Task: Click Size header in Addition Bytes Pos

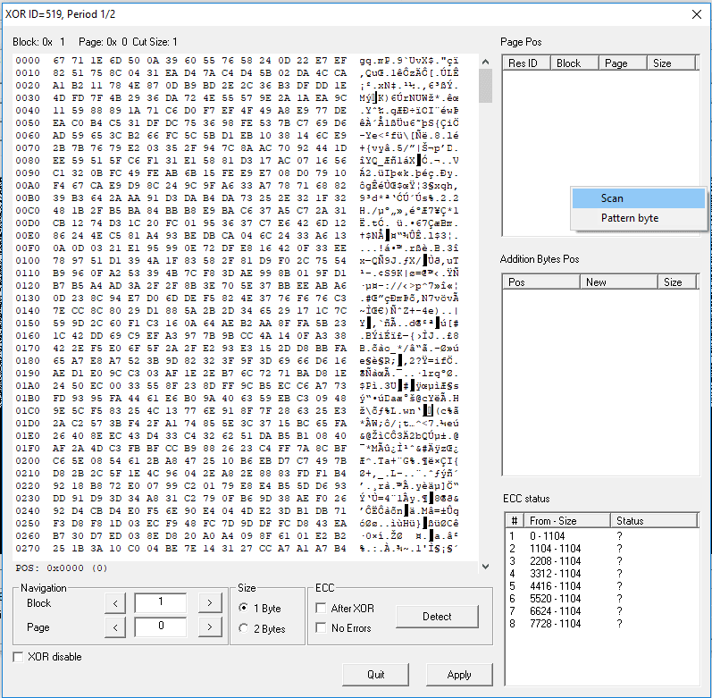Action: tap(676, 282)
